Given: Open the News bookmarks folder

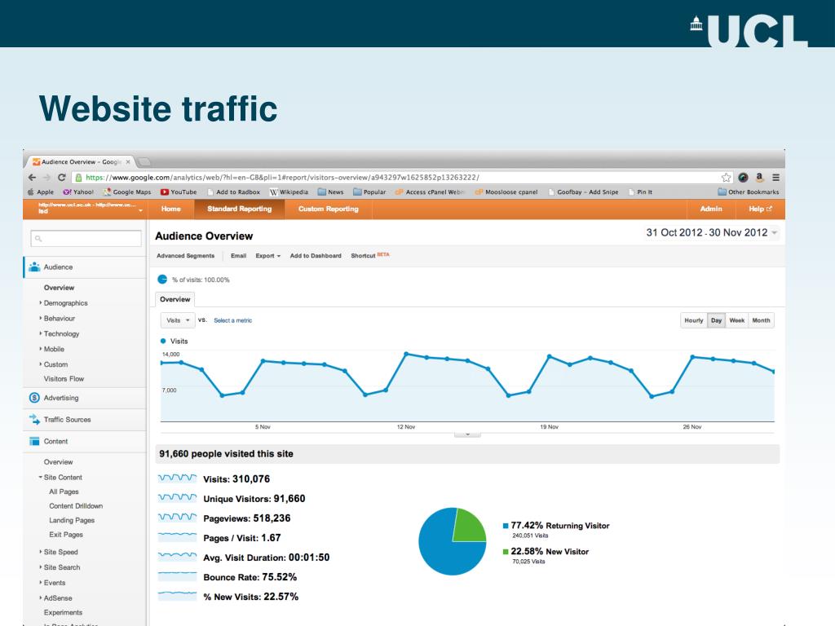Looking at the screenshot, I should point(331,192).
